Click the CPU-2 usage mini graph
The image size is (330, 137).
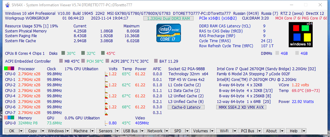(x=107, y=85)
